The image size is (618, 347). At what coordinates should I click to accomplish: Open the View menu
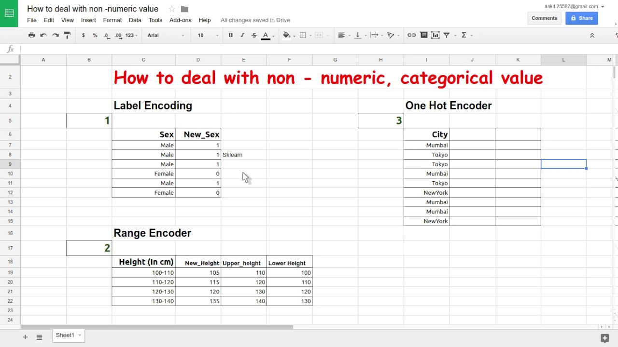click(x=67, y=20)
